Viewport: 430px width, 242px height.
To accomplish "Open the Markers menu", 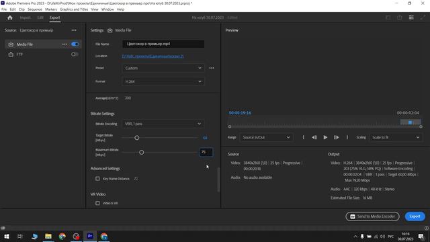I will click(51, 9).
